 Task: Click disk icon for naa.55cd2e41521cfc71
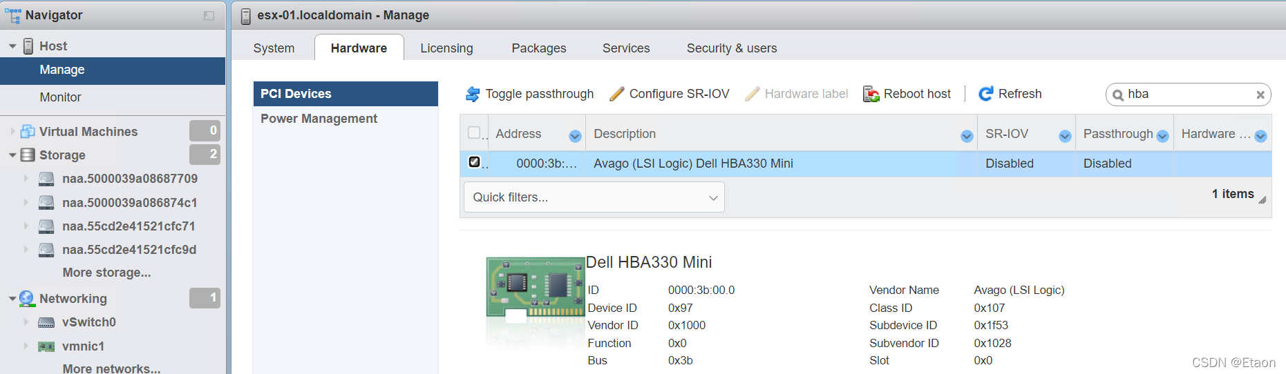pos(46,226)
